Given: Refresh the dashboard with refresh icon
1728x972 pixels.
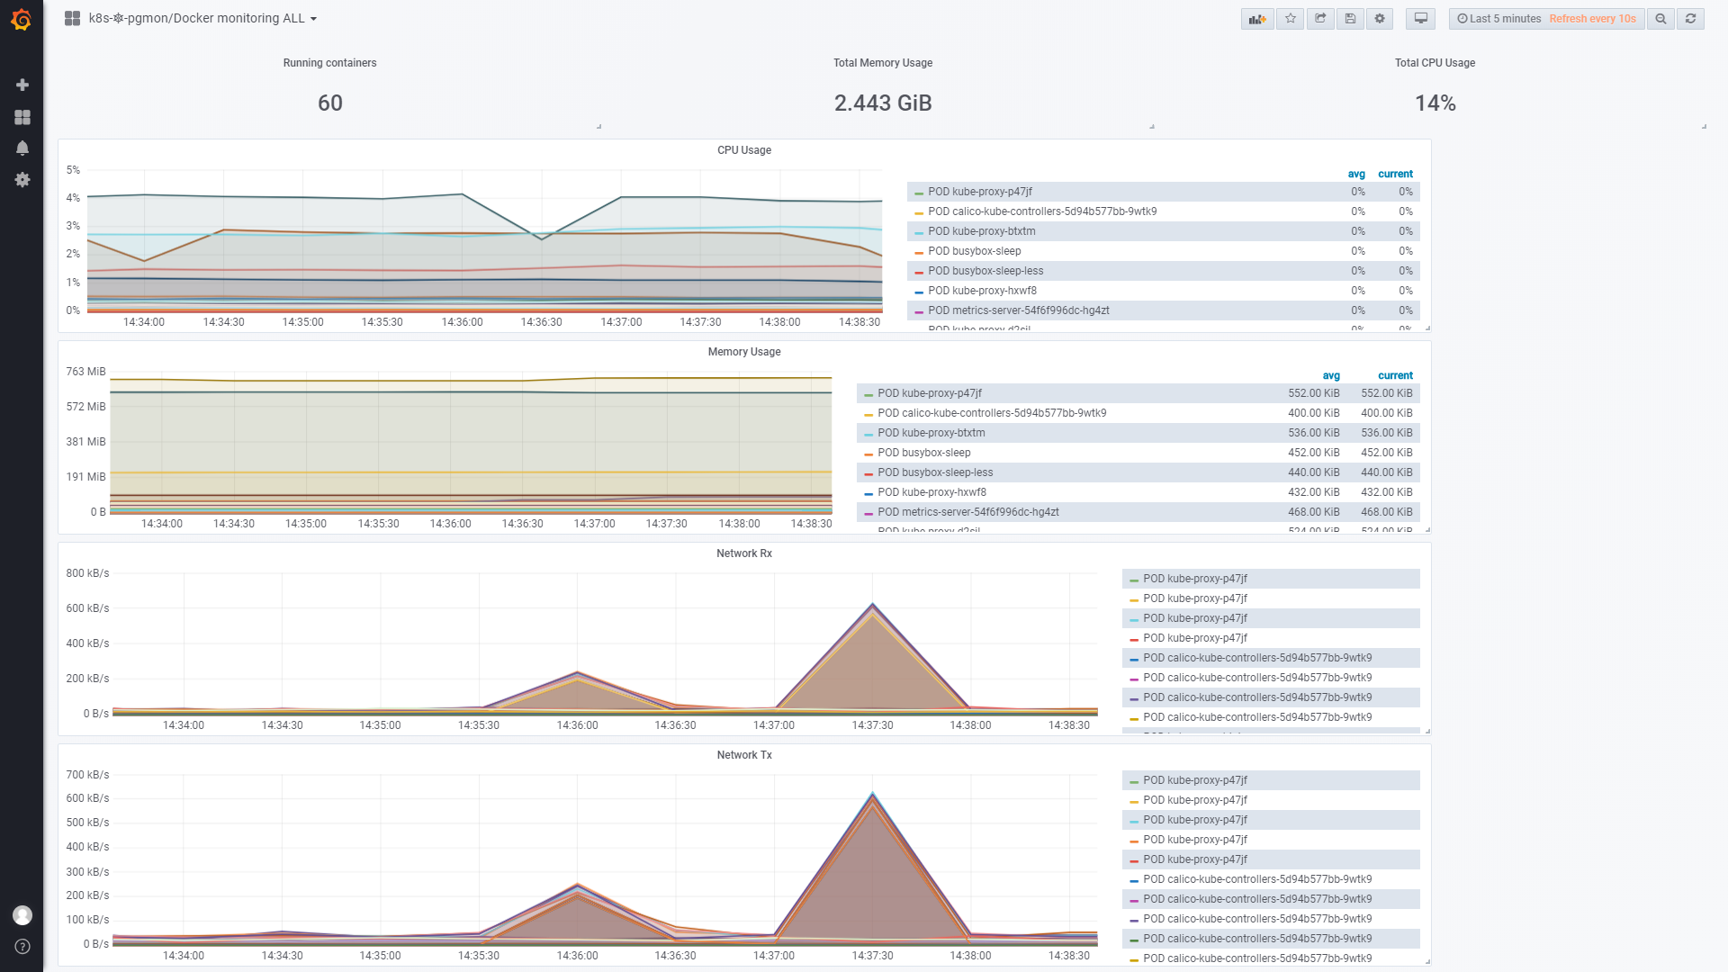Looking at the screenshot, I should pos(1690,18).
